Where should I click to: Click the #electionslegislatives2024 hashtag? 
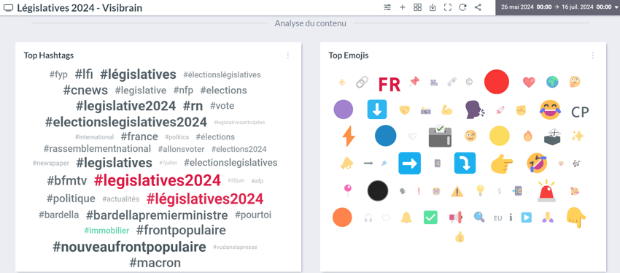pyautogui.click(x=126, y=122)
